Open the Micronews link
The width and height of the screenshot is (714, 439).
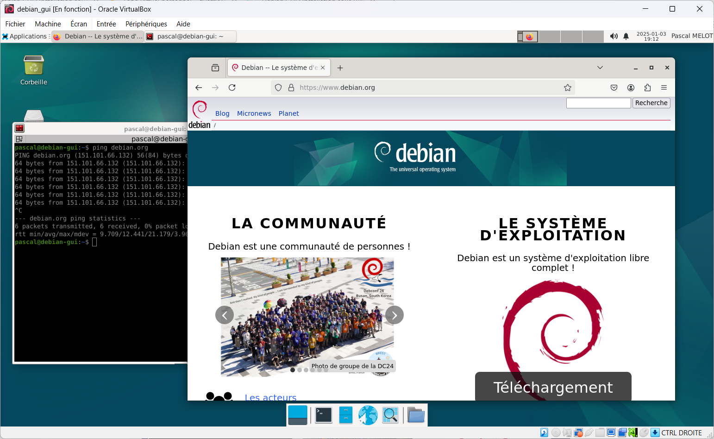click(x=254, y=113)
